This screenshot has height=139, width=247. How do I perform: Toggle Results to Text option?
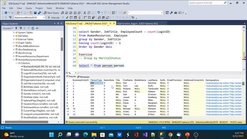point(99,17)
